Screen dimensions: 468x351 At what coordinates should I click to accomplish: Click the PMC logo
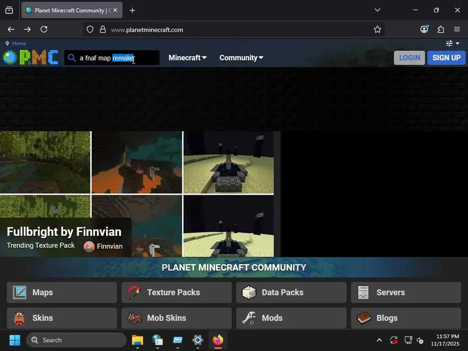tap(31, 57)
